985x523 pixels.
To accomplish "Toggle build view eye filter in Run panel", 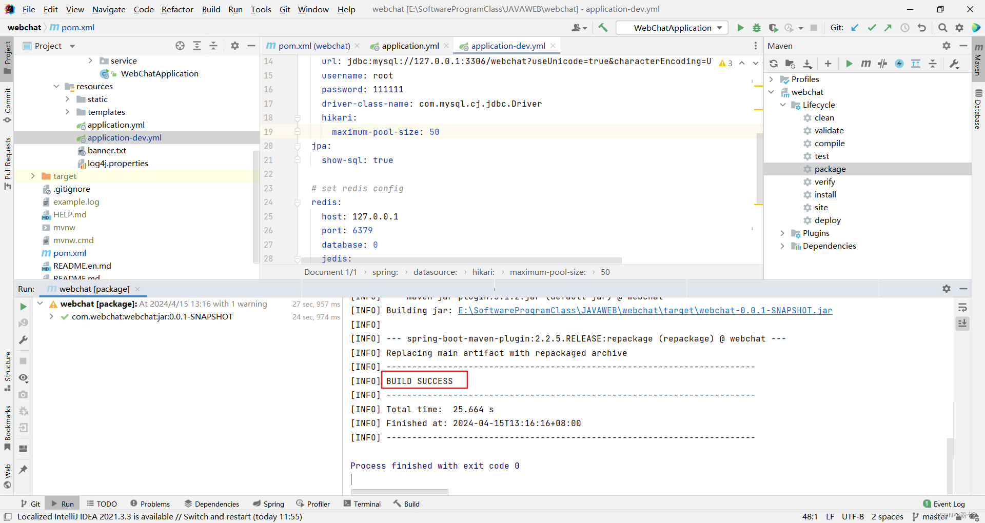I will point(23,378).
